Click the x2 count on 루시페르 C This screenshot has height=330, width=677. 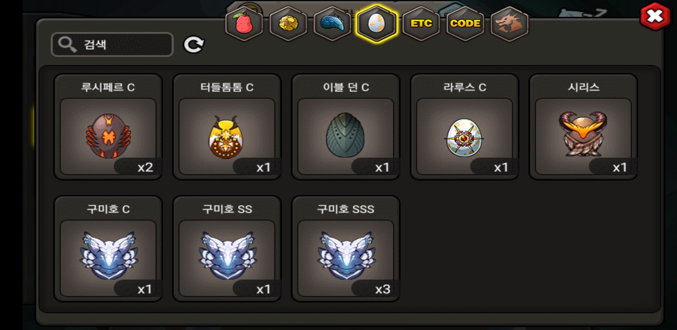tap(145, 167)
